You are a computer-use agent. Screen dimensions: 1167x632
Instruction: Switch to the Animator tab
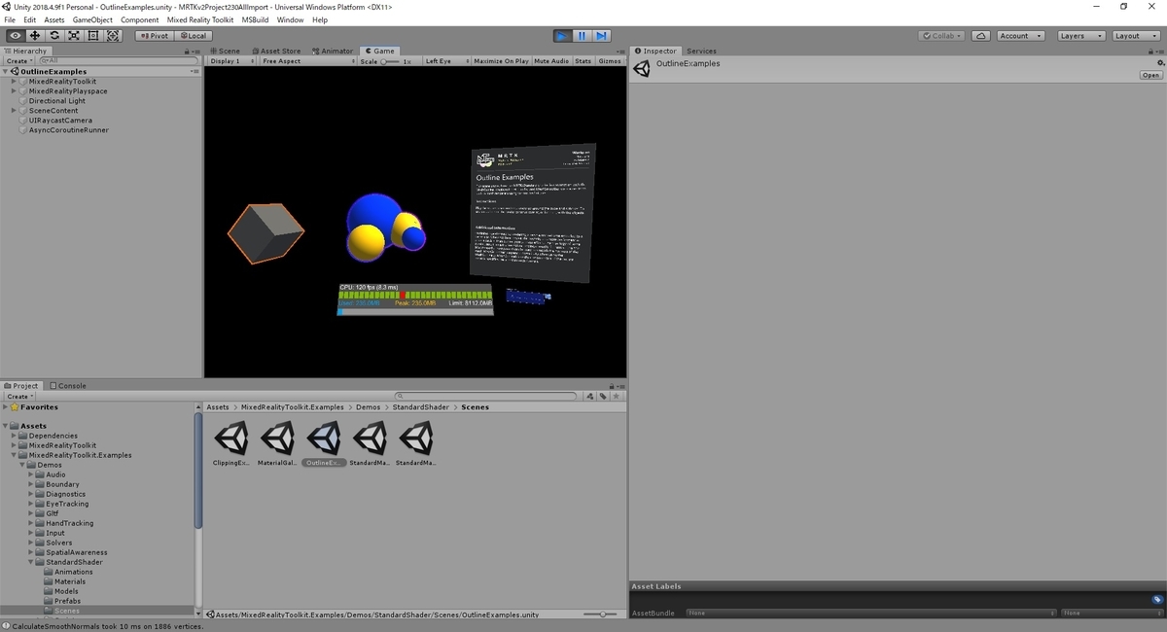tap(333, 51)
